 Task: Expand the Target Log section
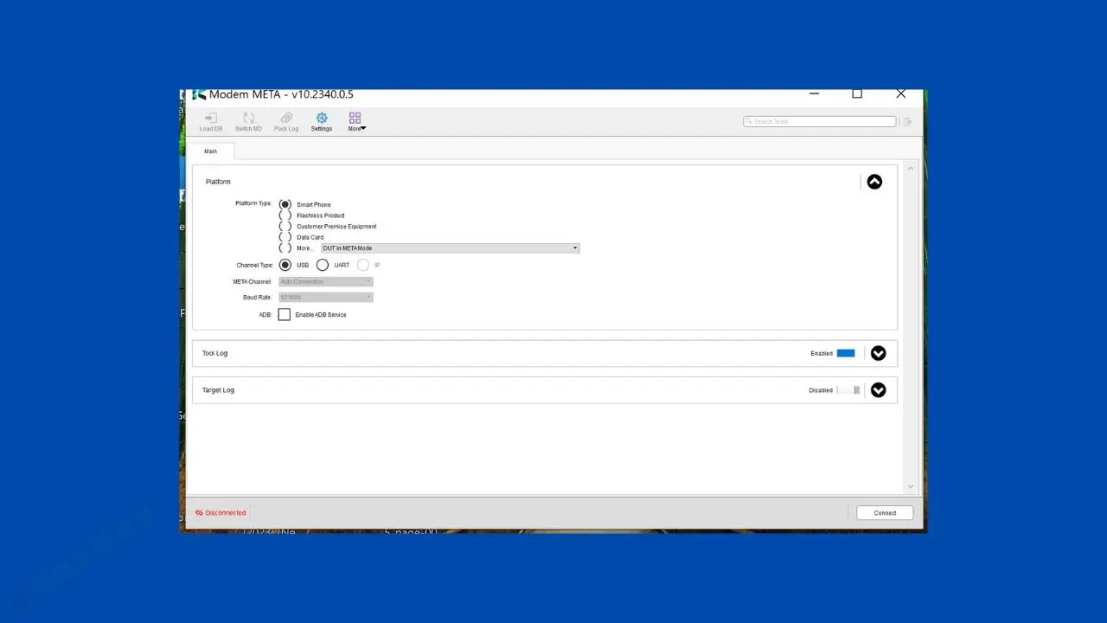pos(879,390)
